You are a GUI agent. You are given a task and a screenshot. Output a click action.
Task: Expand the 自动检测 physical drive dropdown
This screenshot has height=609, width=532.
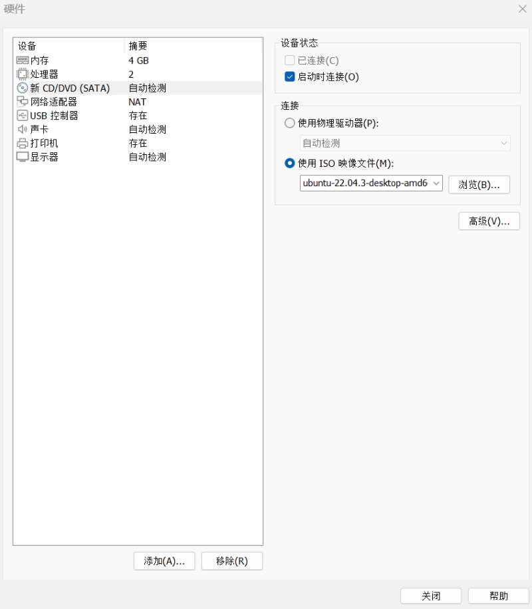405,144
